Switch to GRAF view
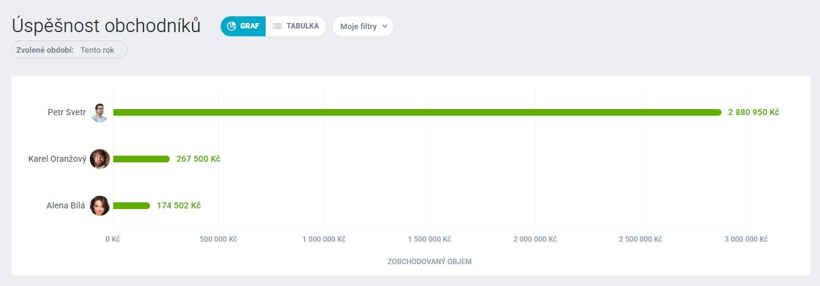This screenshot has width=820, height=286. [243, 26]
